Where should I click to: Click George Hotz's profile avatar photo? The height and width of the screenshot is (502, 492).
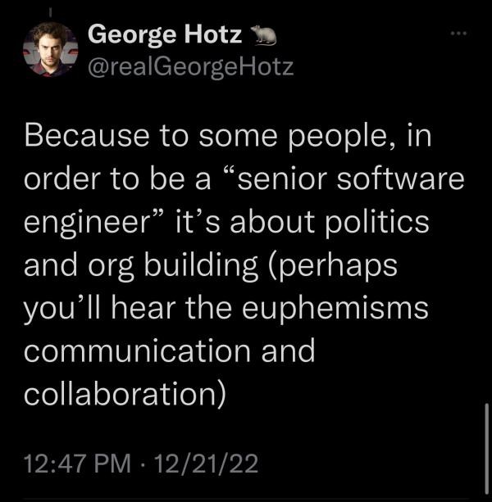pyautogui.click(x=50, y=50)
